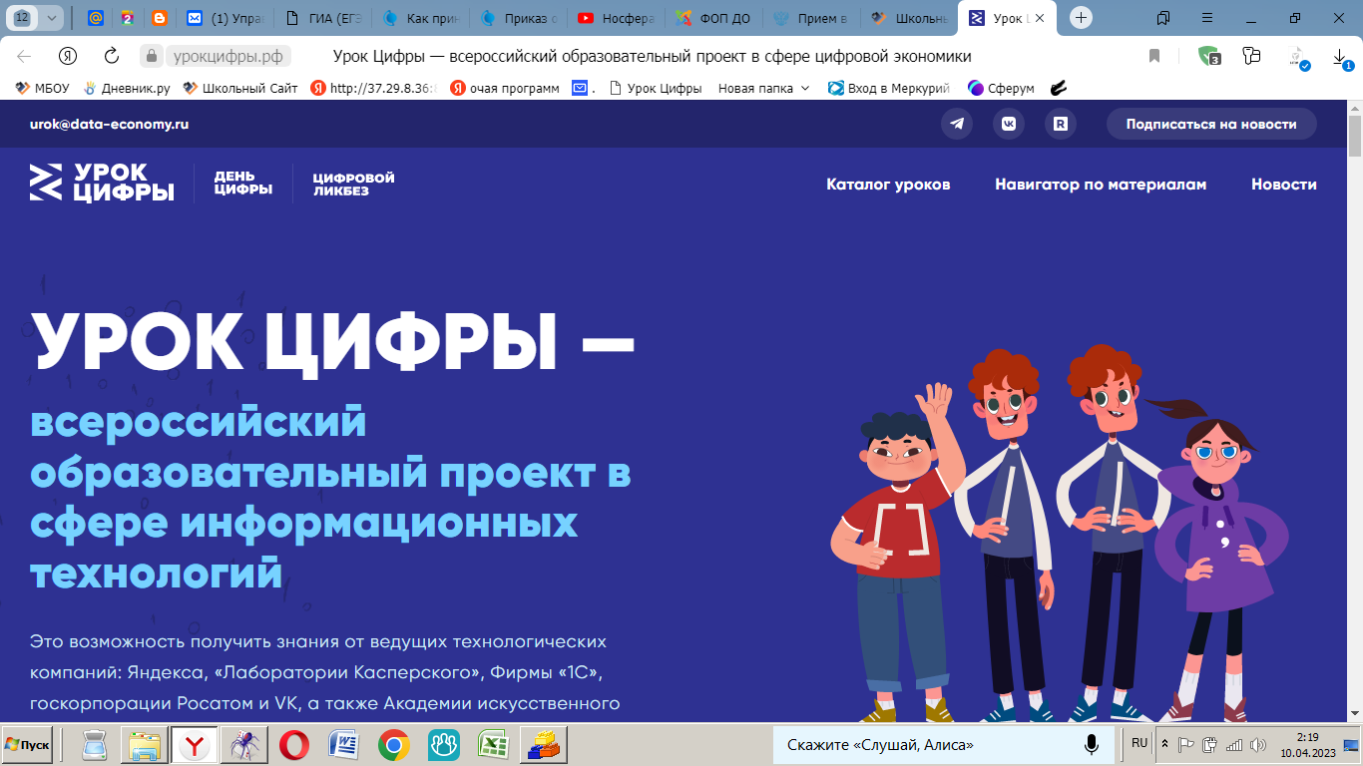Open the очая программ bookmark

click(x=505, y=88)
